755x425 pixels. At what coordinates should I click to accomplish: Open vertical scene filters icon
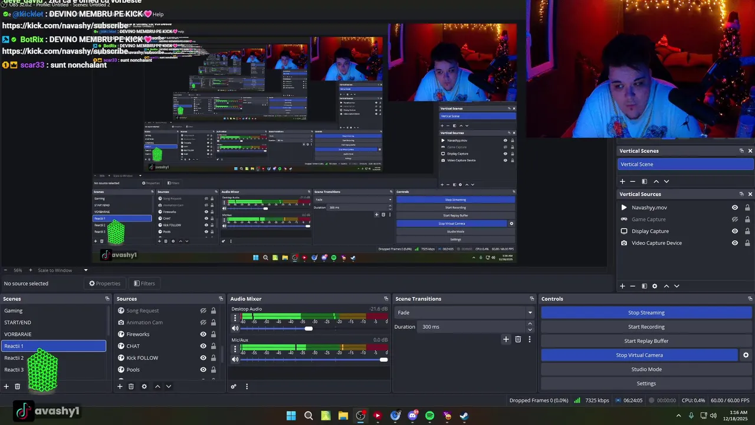644,181
